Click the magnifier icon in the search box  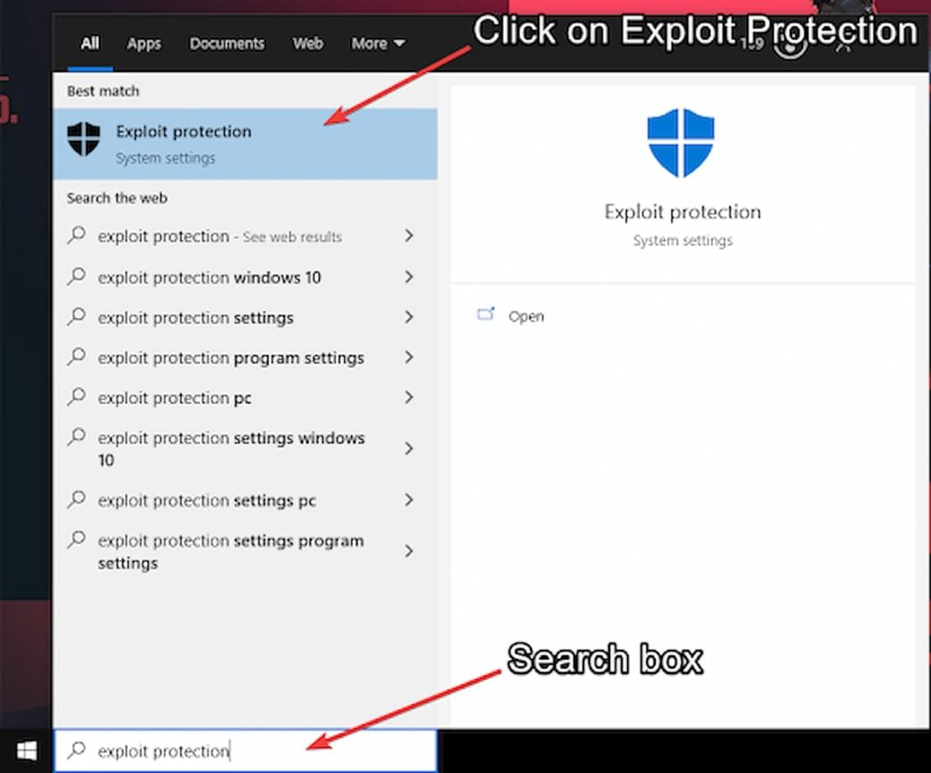pyautogui.click(x=78, y=751)
